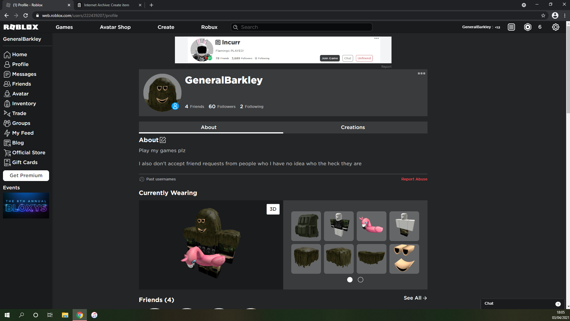Image resolution: width=570 pixels, height=321 pixels.
Task: Open the ad's three-dot options
Action: pos(376,38)
